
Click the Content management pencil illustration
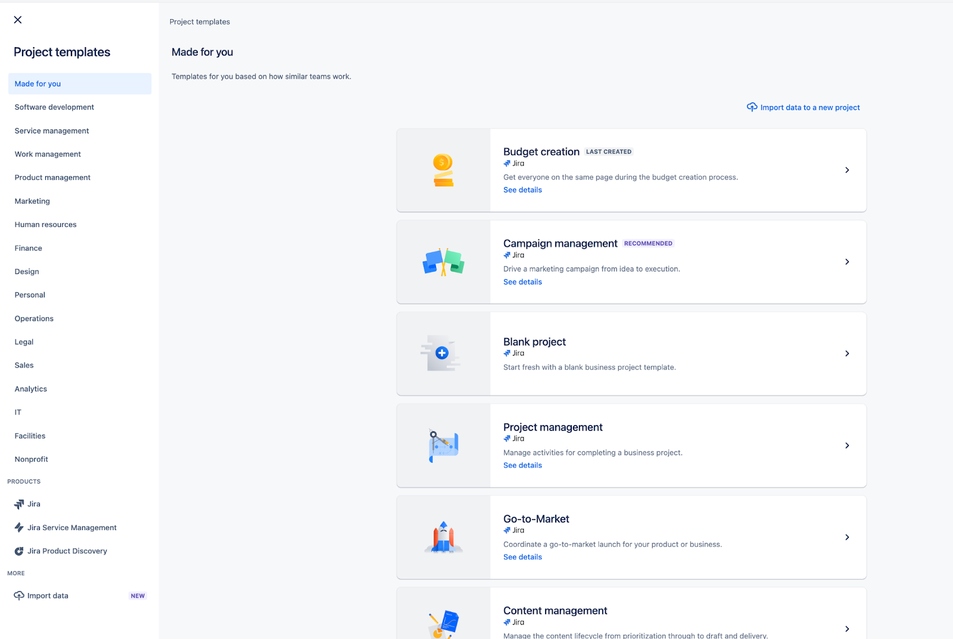pyautogui.click(x=443, y=624)
